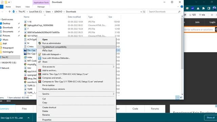Choose Pin to Start
217x122 pixels.
(47, 51)
